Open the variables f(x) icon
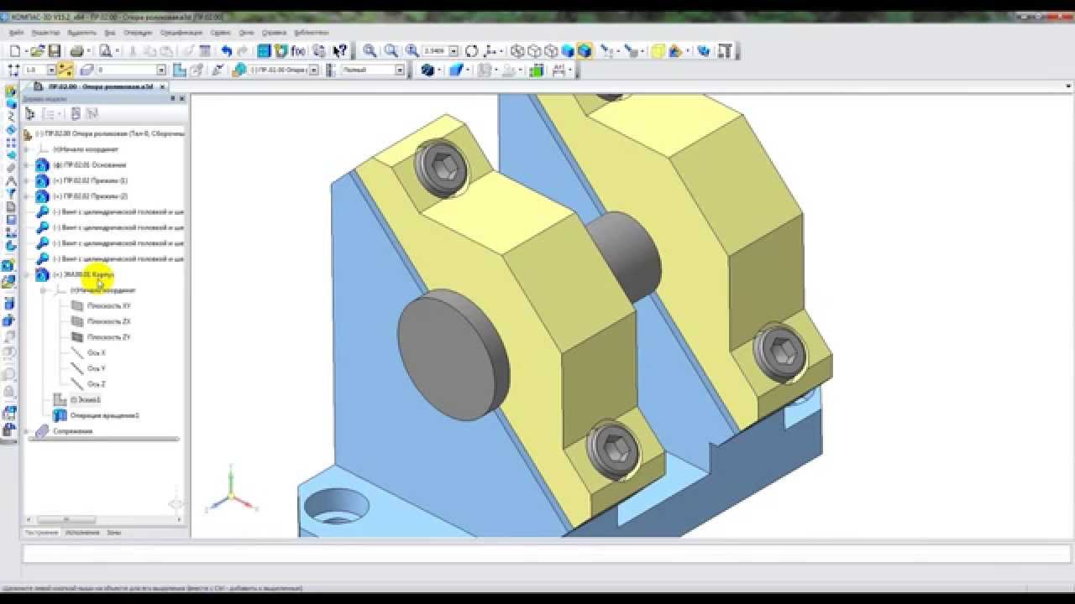This screenshot has height=604, width=1075. [299, 51]
